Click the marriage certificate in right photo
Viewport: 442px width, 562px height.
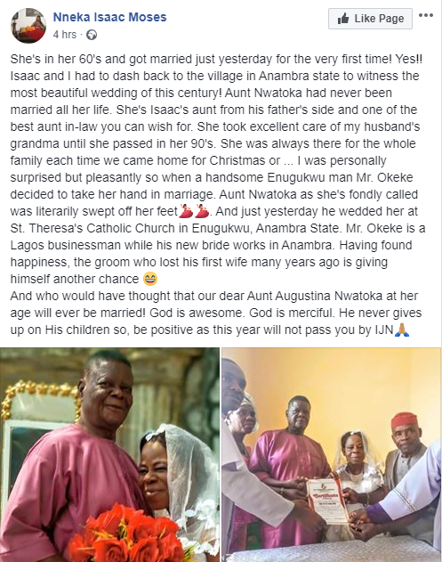(x=327, y=501)
